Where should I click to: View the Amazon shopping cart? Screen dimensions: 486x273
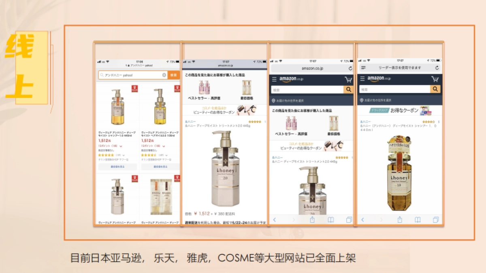point(348,79)
